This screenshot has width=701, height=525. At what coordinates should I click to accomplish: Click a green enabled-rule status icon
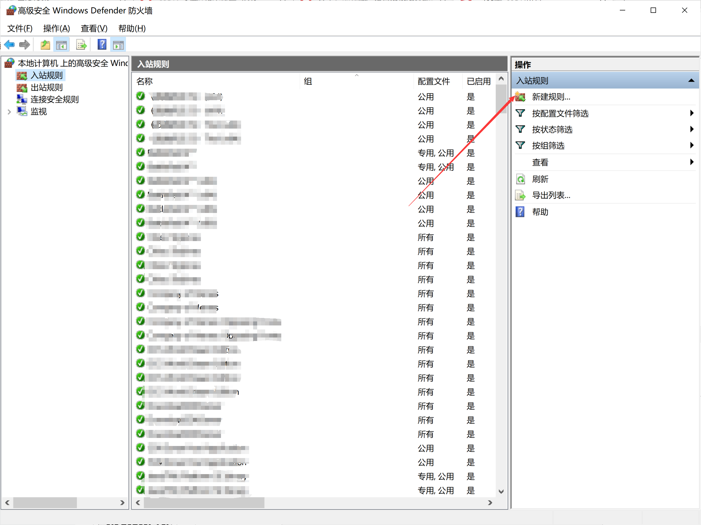coord(140,96)
